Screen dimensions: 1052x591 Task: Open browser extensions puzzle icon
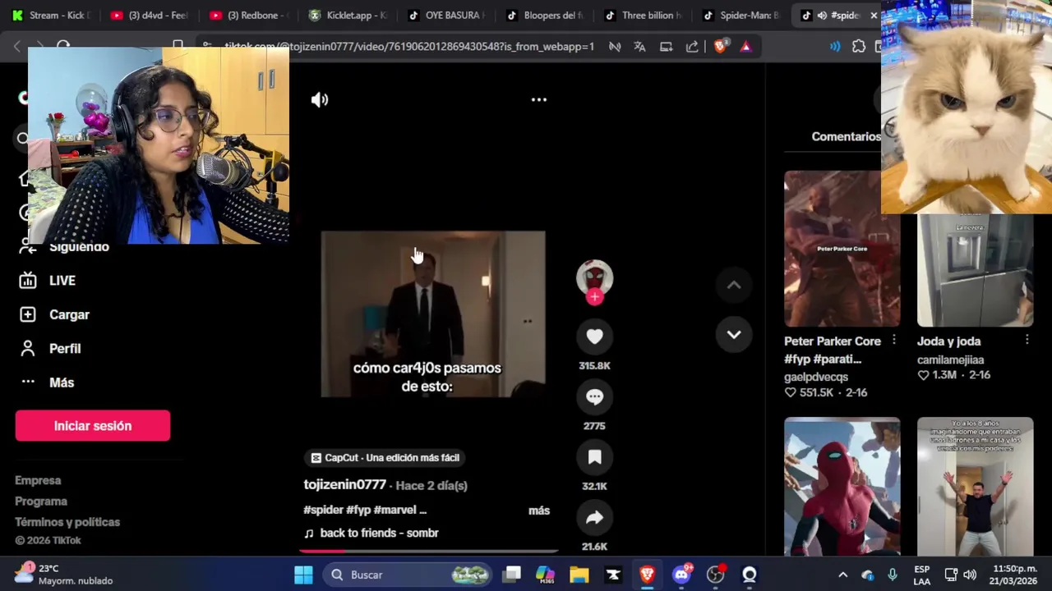(x=859, y=47)
